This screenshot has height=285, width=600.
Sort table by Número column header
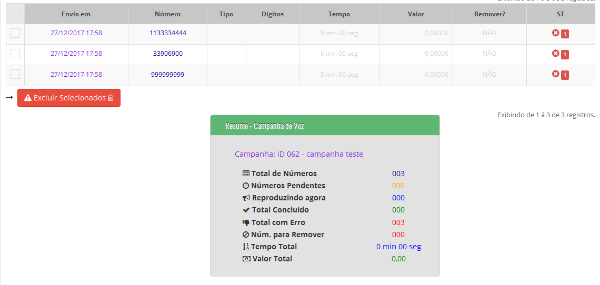click(167, 14)
